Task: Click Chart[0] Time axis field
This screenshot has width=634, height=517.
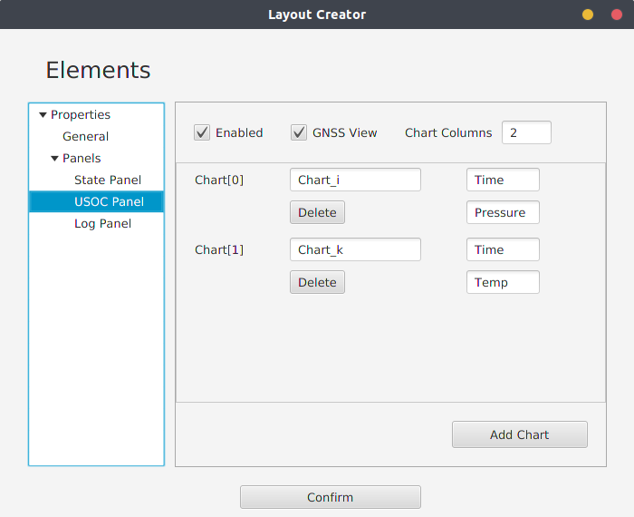Action: point(503,180)
